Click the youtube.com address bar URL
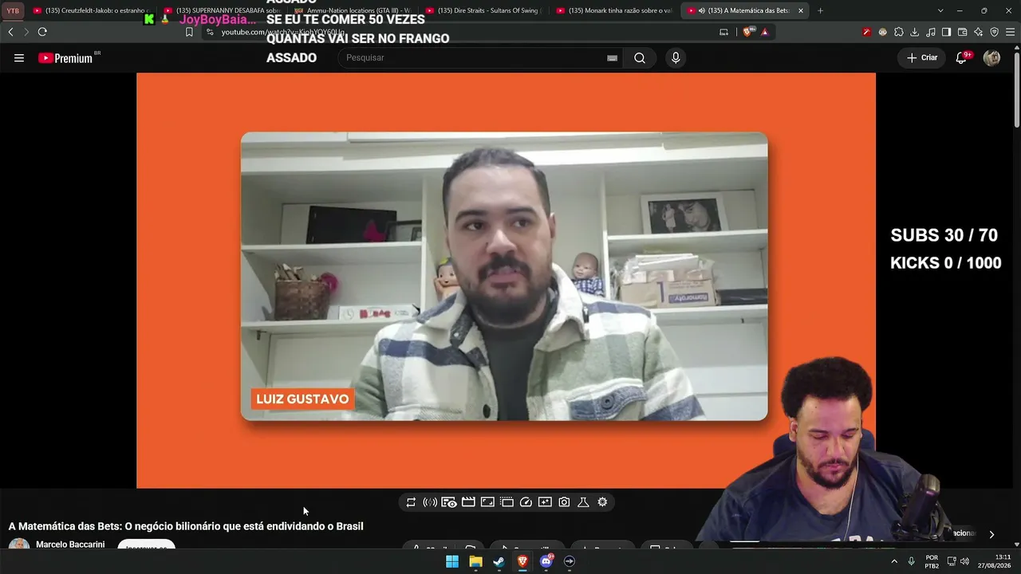 283,32
